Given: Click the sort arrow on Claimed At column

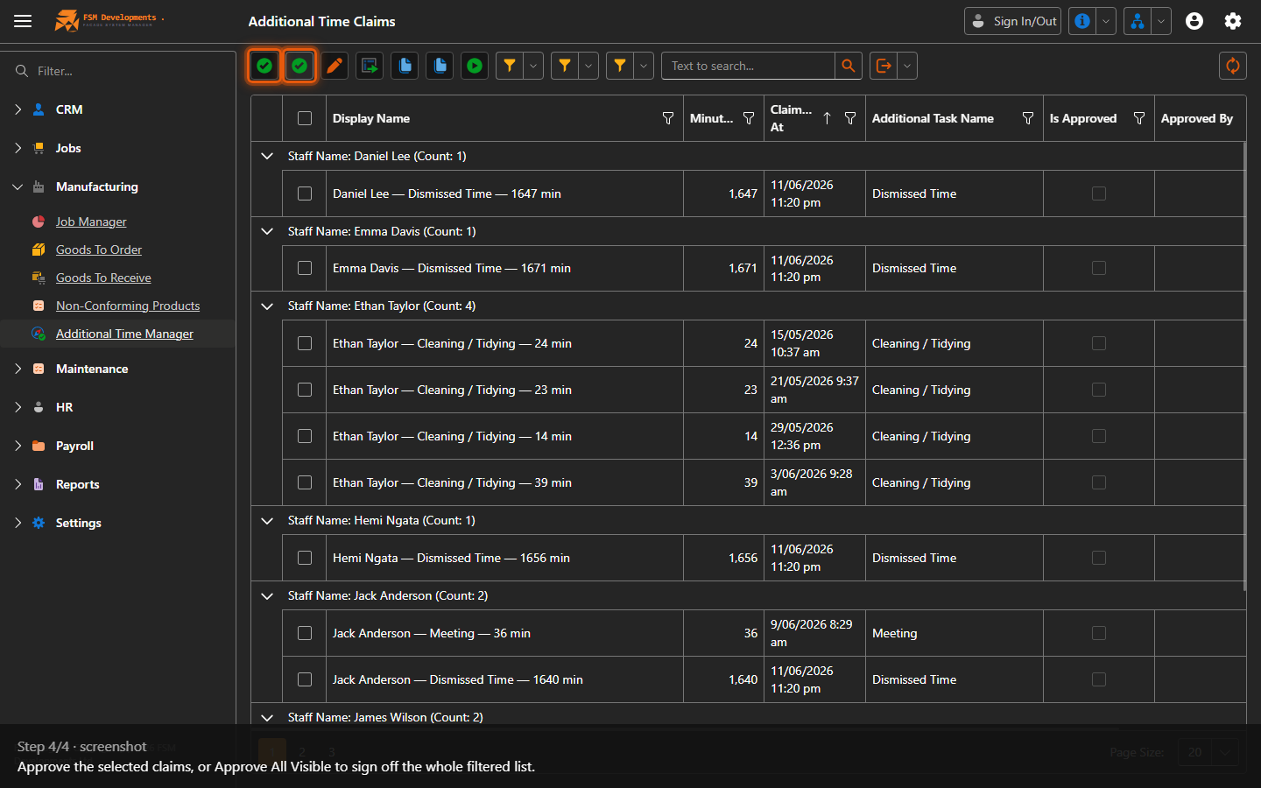Looking at the screenshot, I should (x=827, y=118).
